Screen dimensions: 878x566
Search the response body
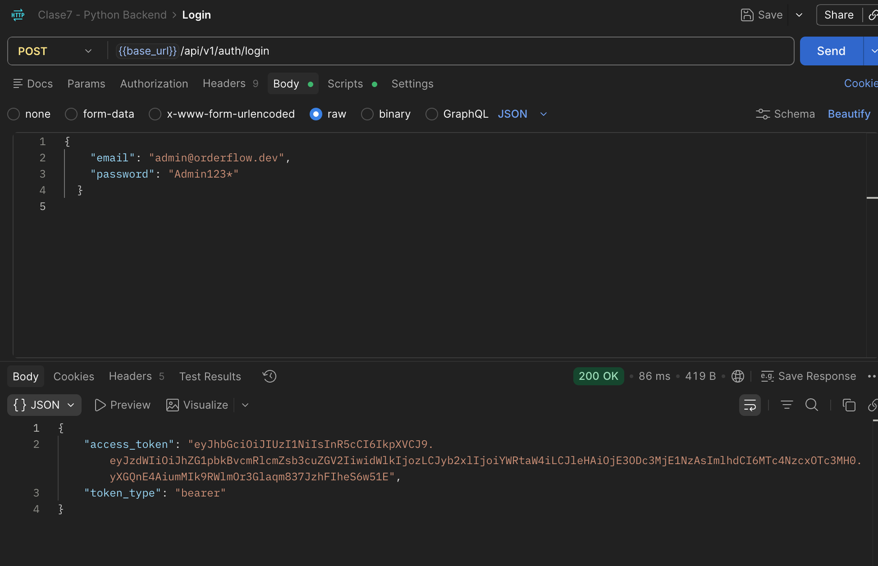[812, 405]
